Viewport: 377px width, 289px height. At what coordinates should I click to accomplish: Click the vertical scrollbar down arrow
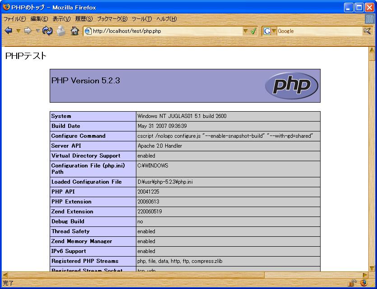coord(372,268)
